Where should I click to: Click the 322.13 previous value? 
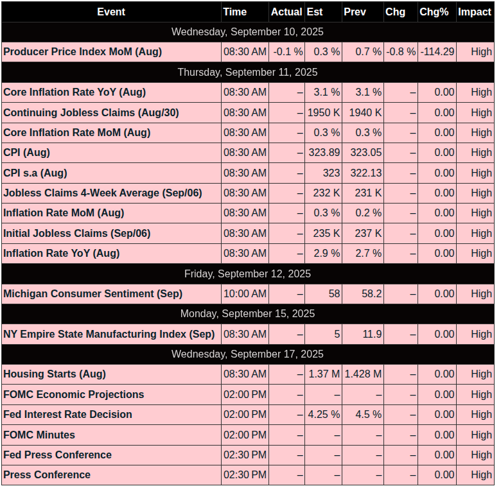366,173
